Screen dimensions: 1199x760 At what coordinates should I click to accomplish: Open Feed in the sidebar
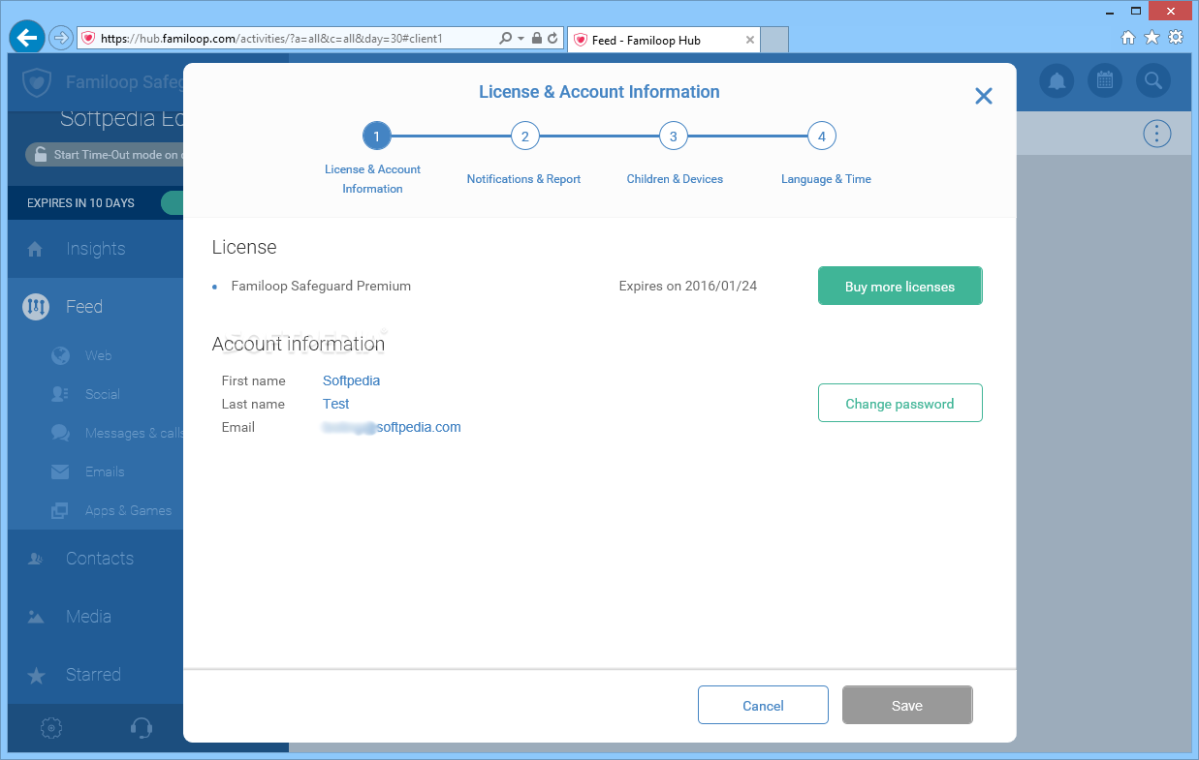point(95,307)
